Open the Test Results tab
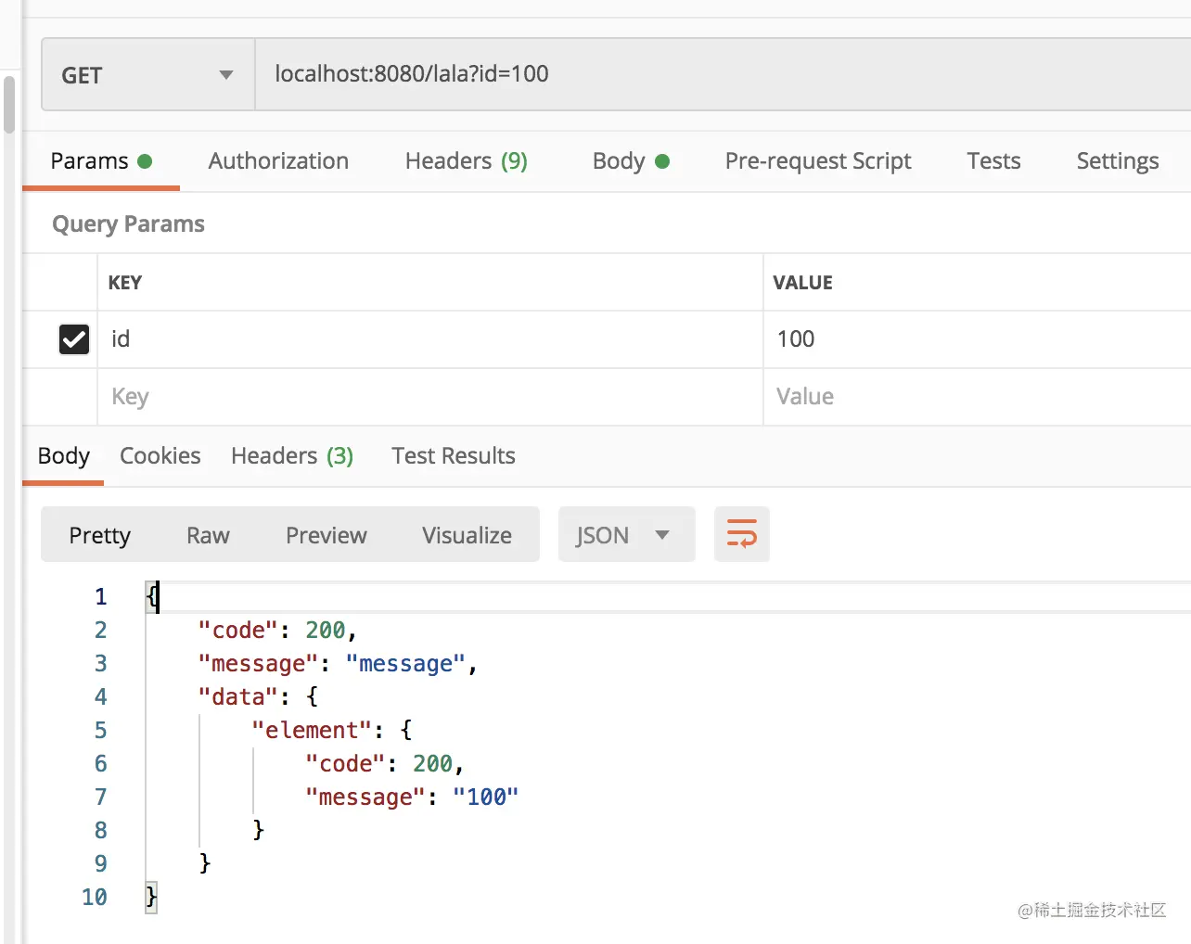Screen dimensions: 1191x944 coord(453,456)
